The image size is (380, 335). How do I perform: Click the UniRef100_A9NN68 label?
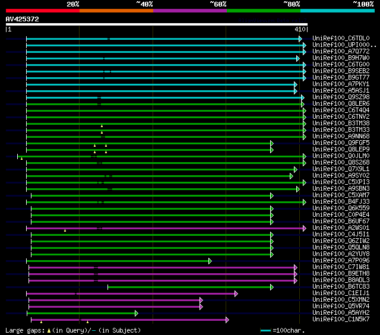click(x=341, y=137)
